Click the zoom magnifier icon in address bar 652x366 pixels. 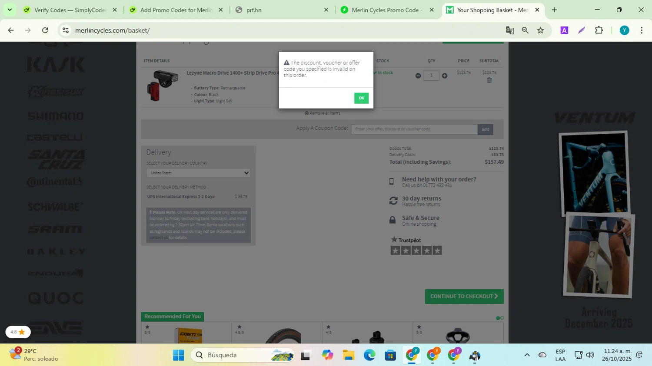click(x=525, y=30)
